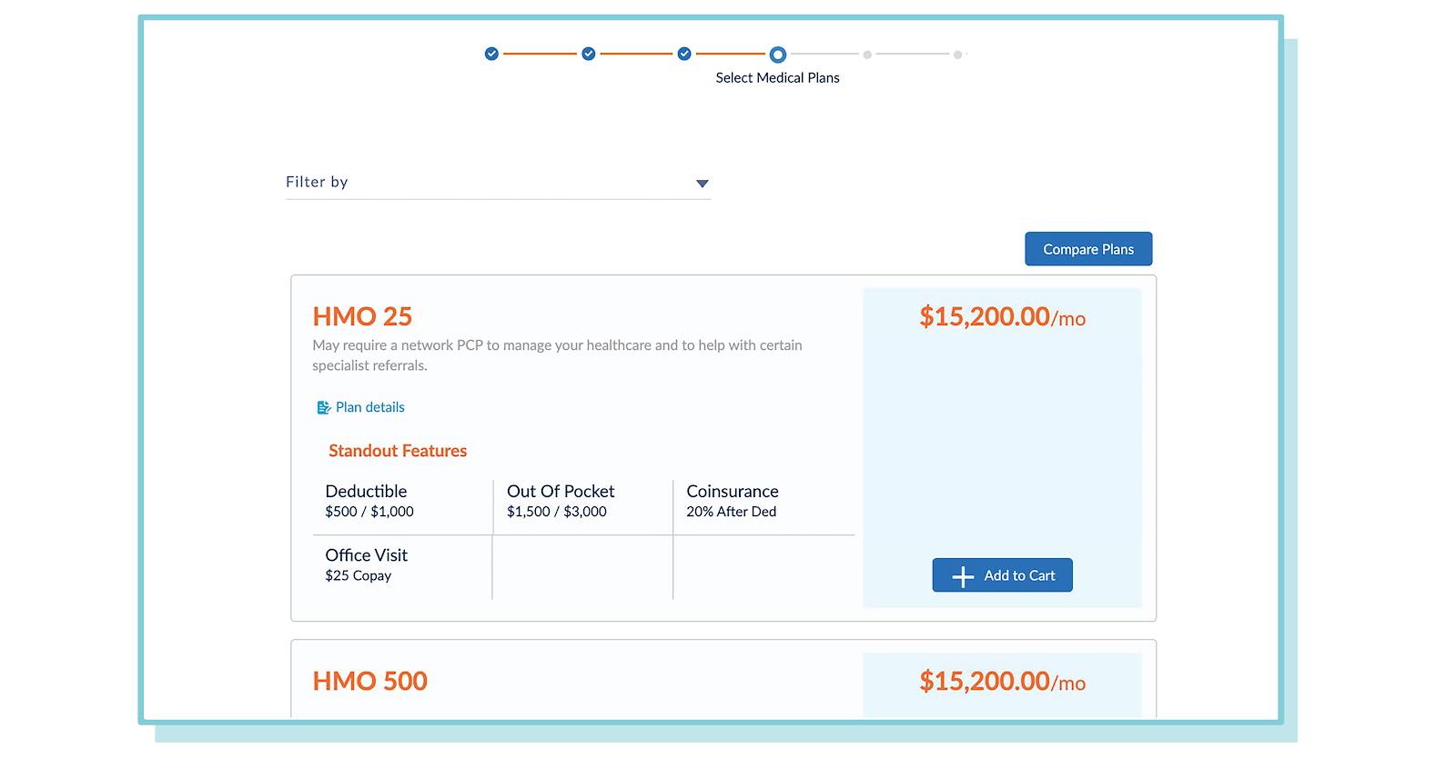This screenshot has height=768, width=1456.
Task: Click the last gray step indicator
Action: click(x=958, y=55)
